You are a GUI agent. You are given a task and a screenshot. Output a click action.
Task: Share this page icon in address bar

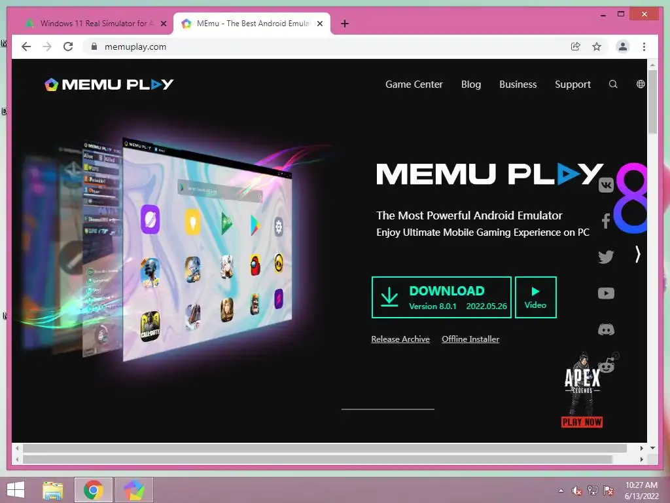(x=576, y=47)
